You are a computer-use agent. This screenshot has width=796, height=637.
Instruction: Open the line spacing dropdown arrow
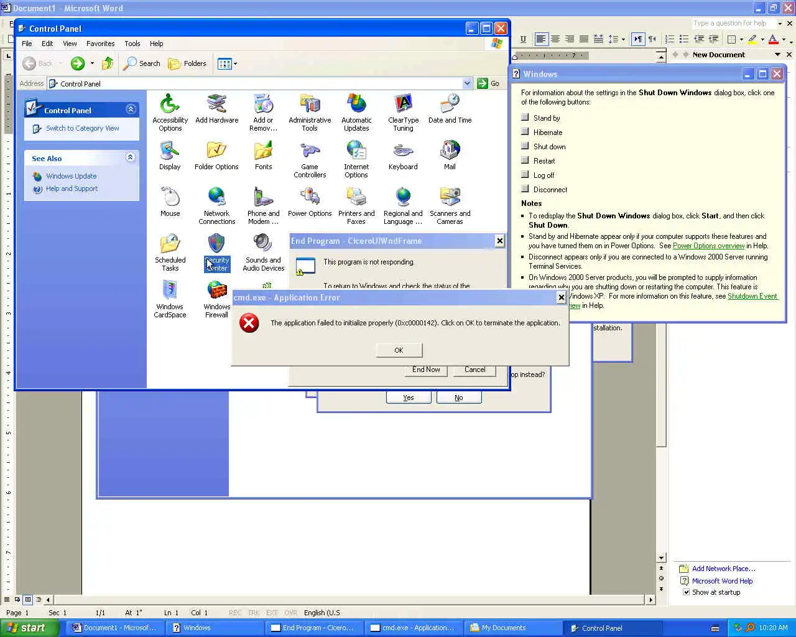623,39
